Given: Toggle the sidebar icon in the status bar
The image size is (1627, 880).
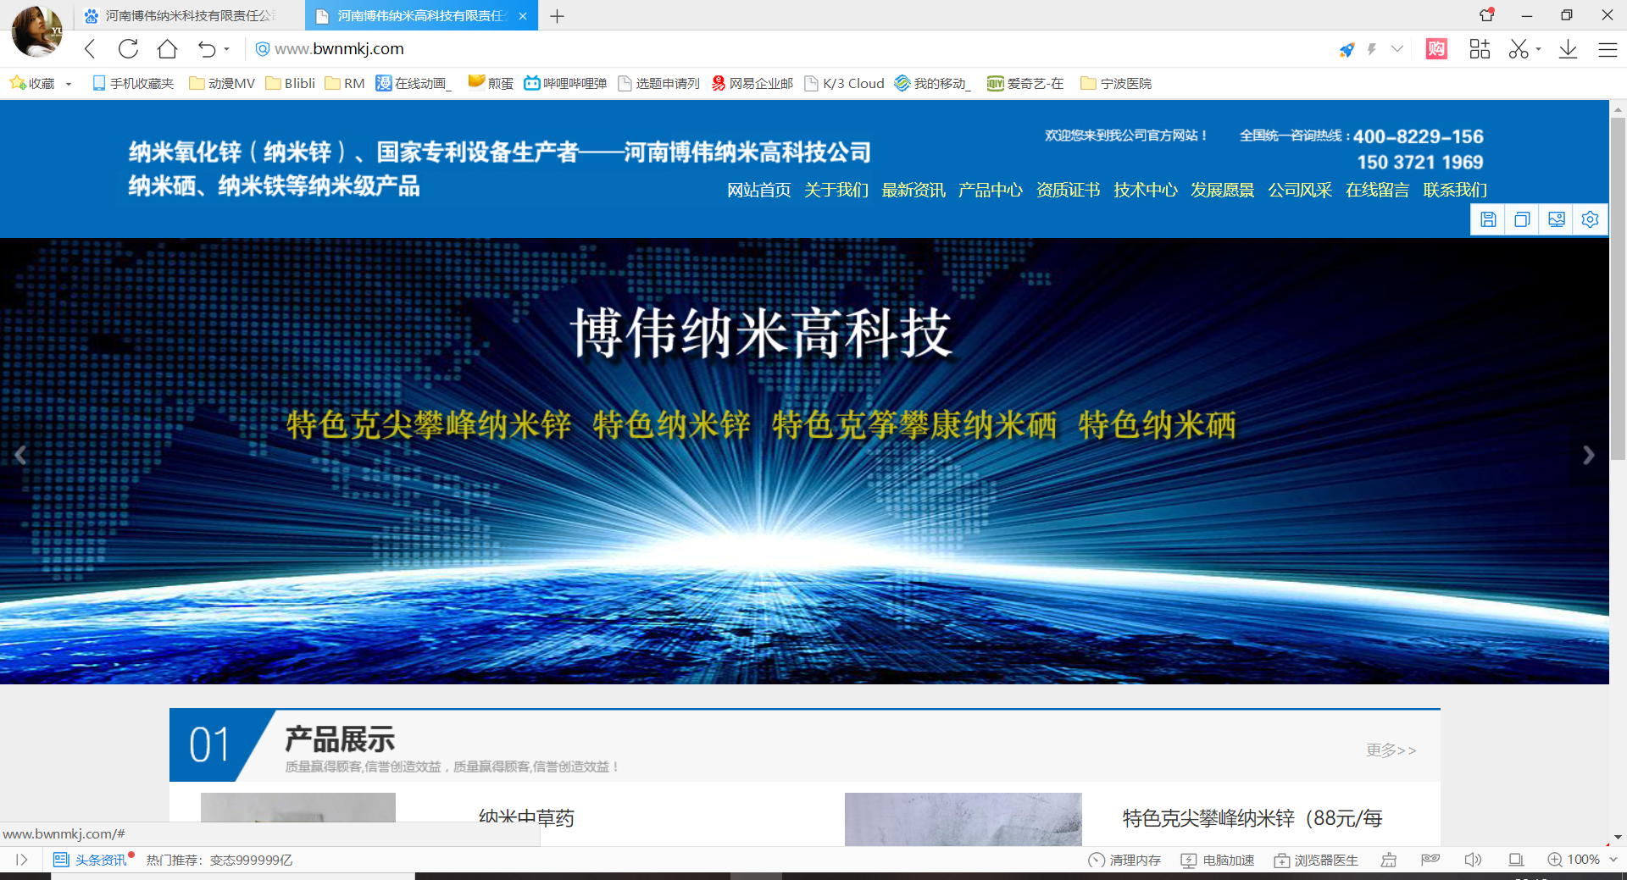Looking at the screenshot, I should (x=22, y=860).
